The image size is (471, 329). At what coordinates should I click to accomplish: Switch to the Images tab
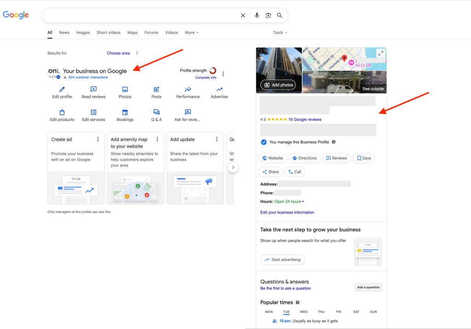(83, 33)
